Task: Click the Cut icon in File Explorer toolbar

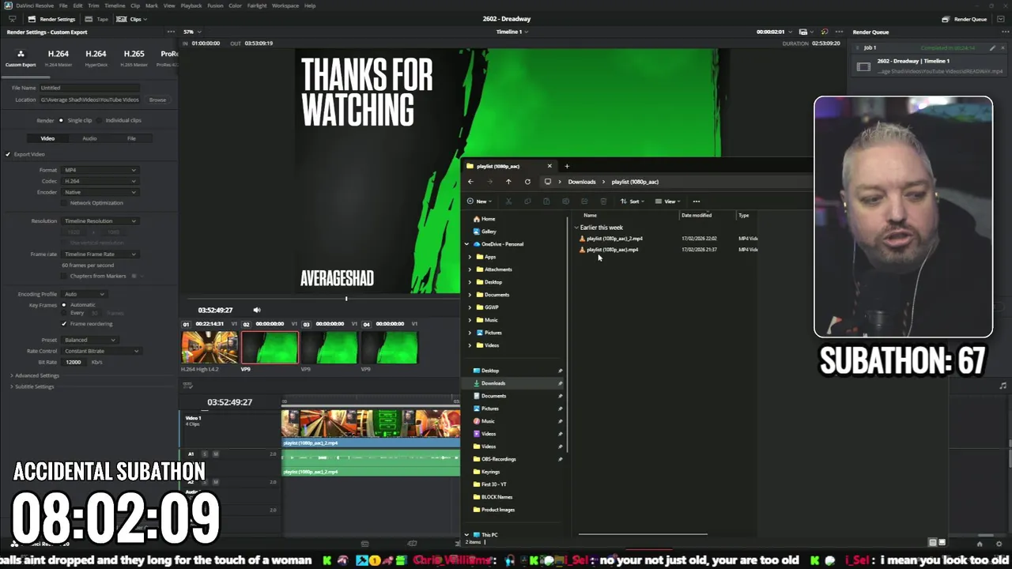Action: pyautogui.click(x=508, y=202)
